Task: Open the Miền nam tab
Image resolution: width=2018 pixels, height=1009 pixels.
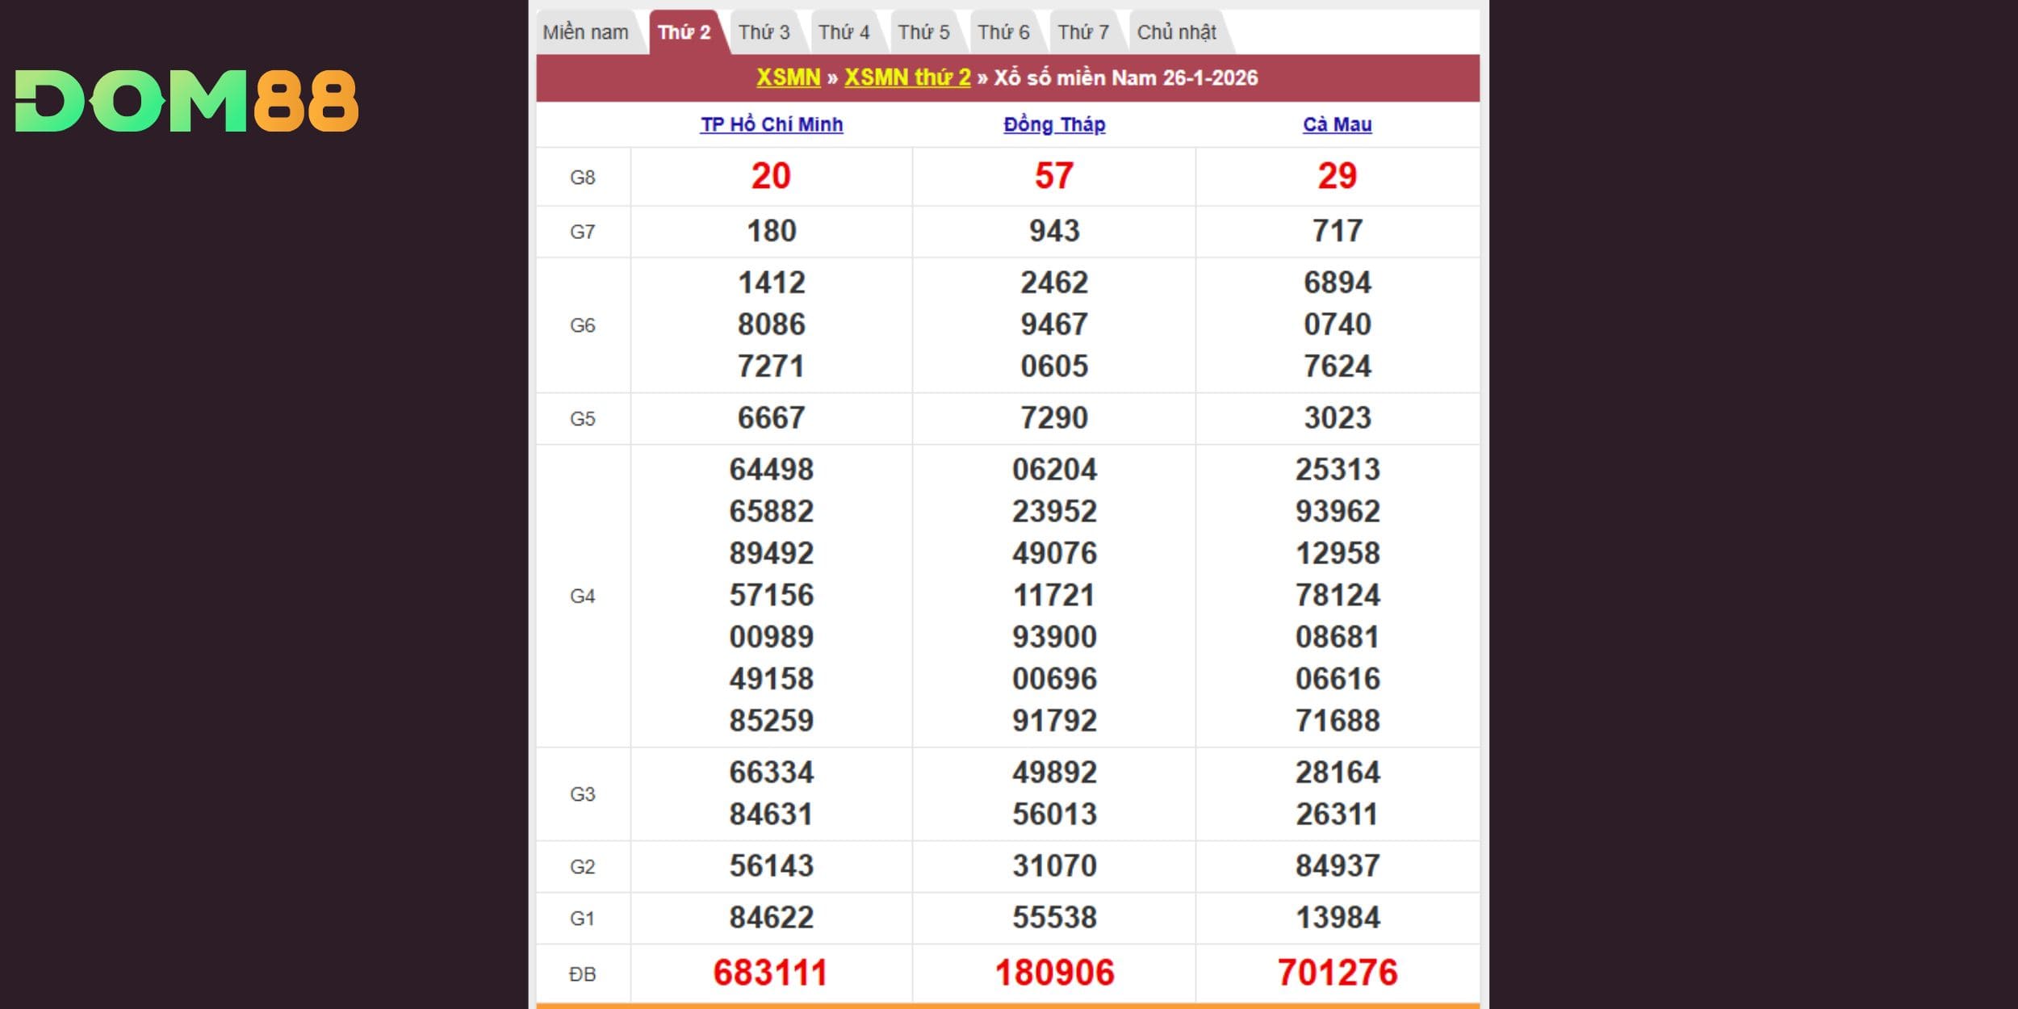Action: point(585,32)
